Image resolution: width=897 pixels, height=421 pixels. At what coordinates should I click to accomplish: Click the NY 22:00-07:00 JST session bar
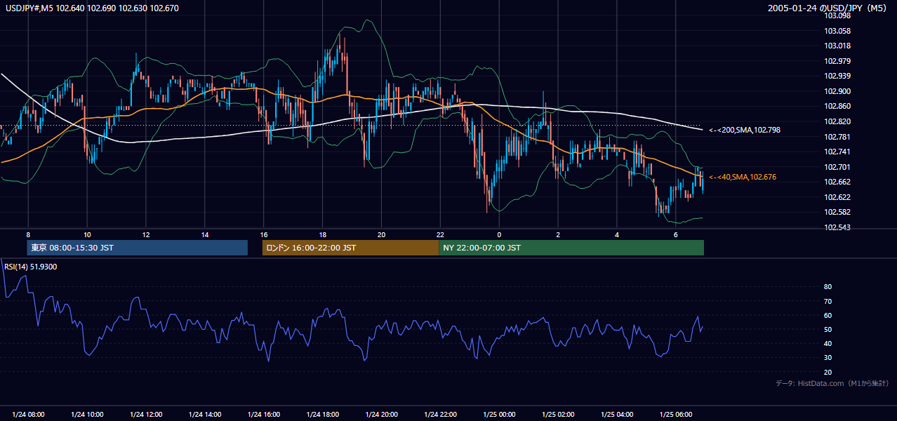click(571, 248)
